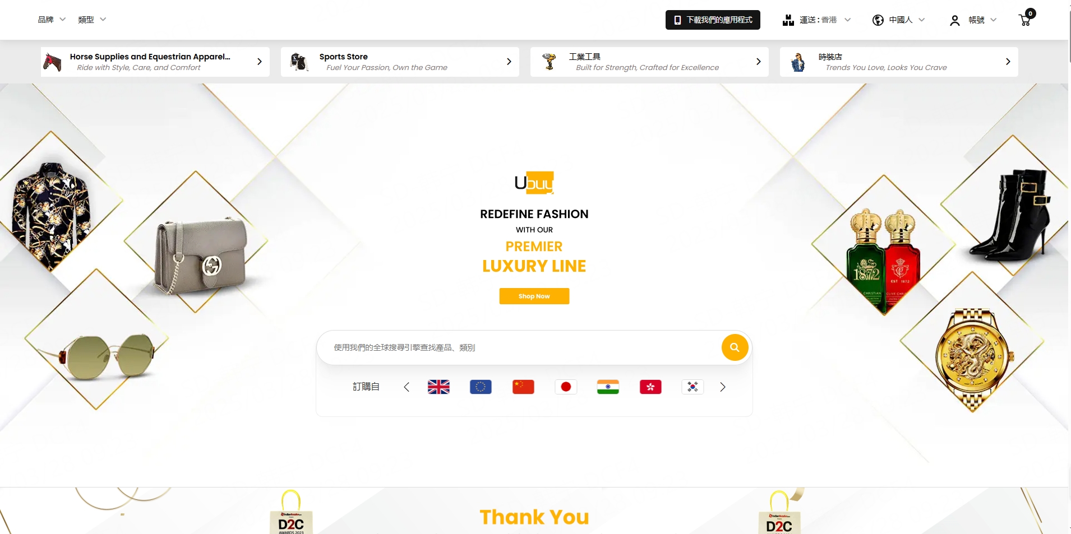Select the India flag
Viewport: 1071px width, 534px height.
(608, 387)
